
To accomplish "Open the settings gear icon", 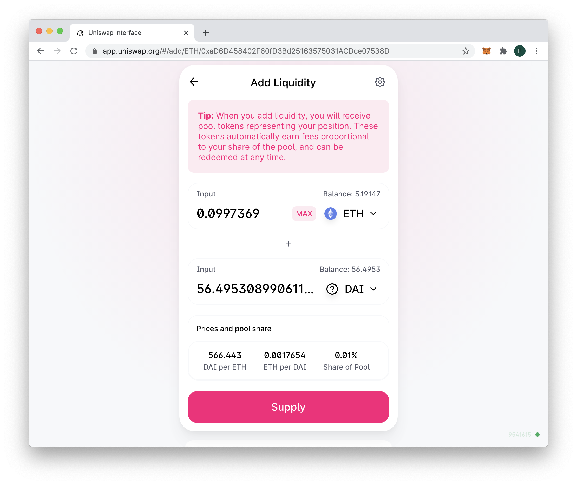I will tap(379, 82).
